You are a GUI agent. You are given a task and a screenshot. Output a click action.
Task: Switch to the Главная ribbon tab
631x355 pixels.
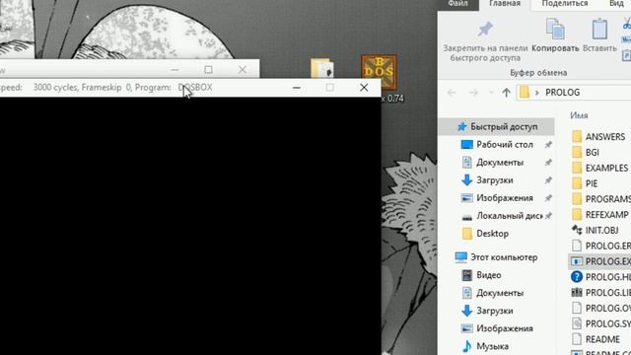(x=505, y=4)
